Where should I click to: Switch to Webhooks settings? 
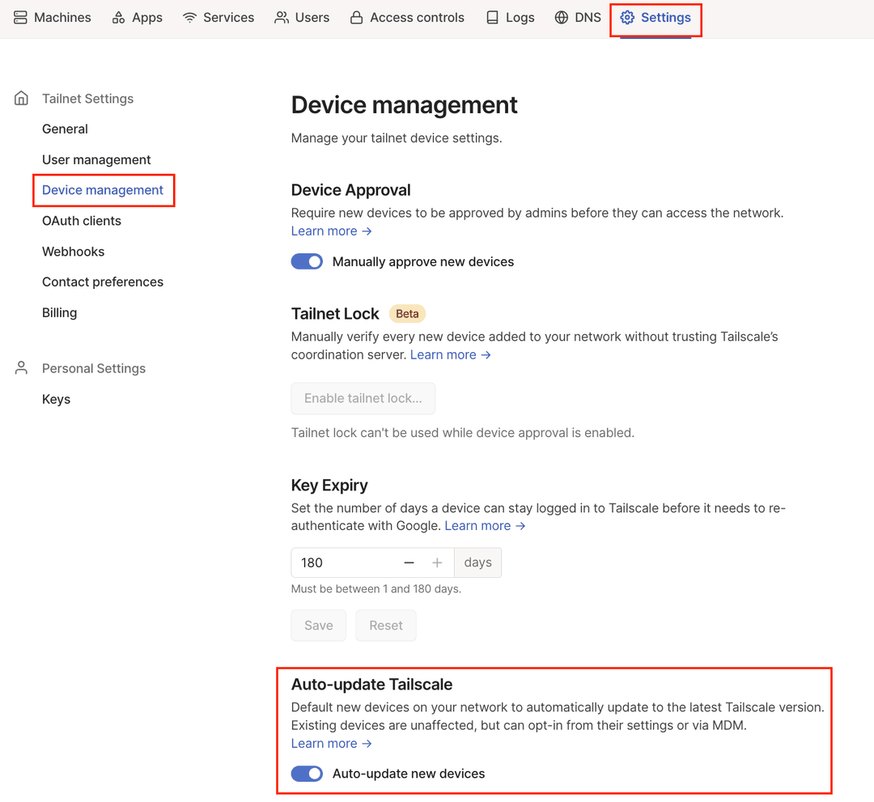73,251
